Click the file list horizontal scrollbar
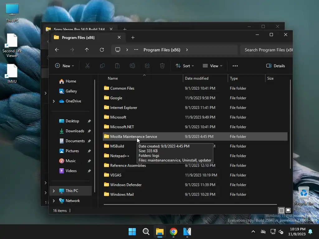The width and height of the screenshot is (319, 239). click(x=190, y=204)
